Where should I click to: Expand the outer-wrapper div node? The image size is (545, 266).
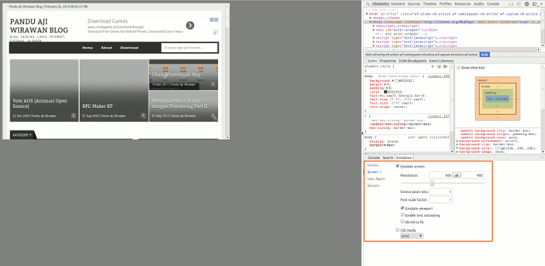[x=374, y=30]
